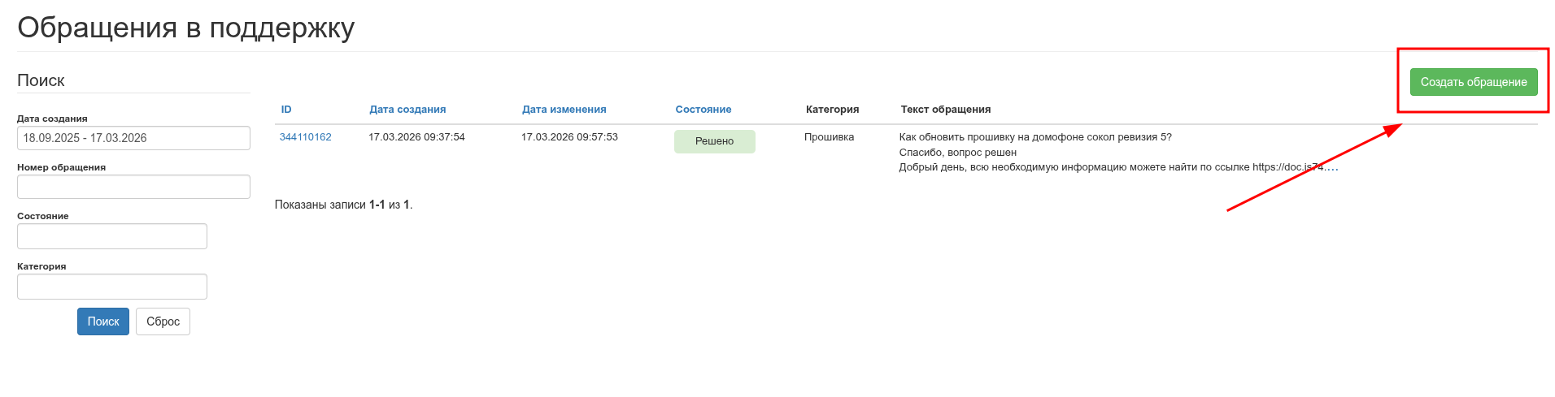Click the ticket's firmware update question text
The image size is (1555, 397).
pos(1034,137)
